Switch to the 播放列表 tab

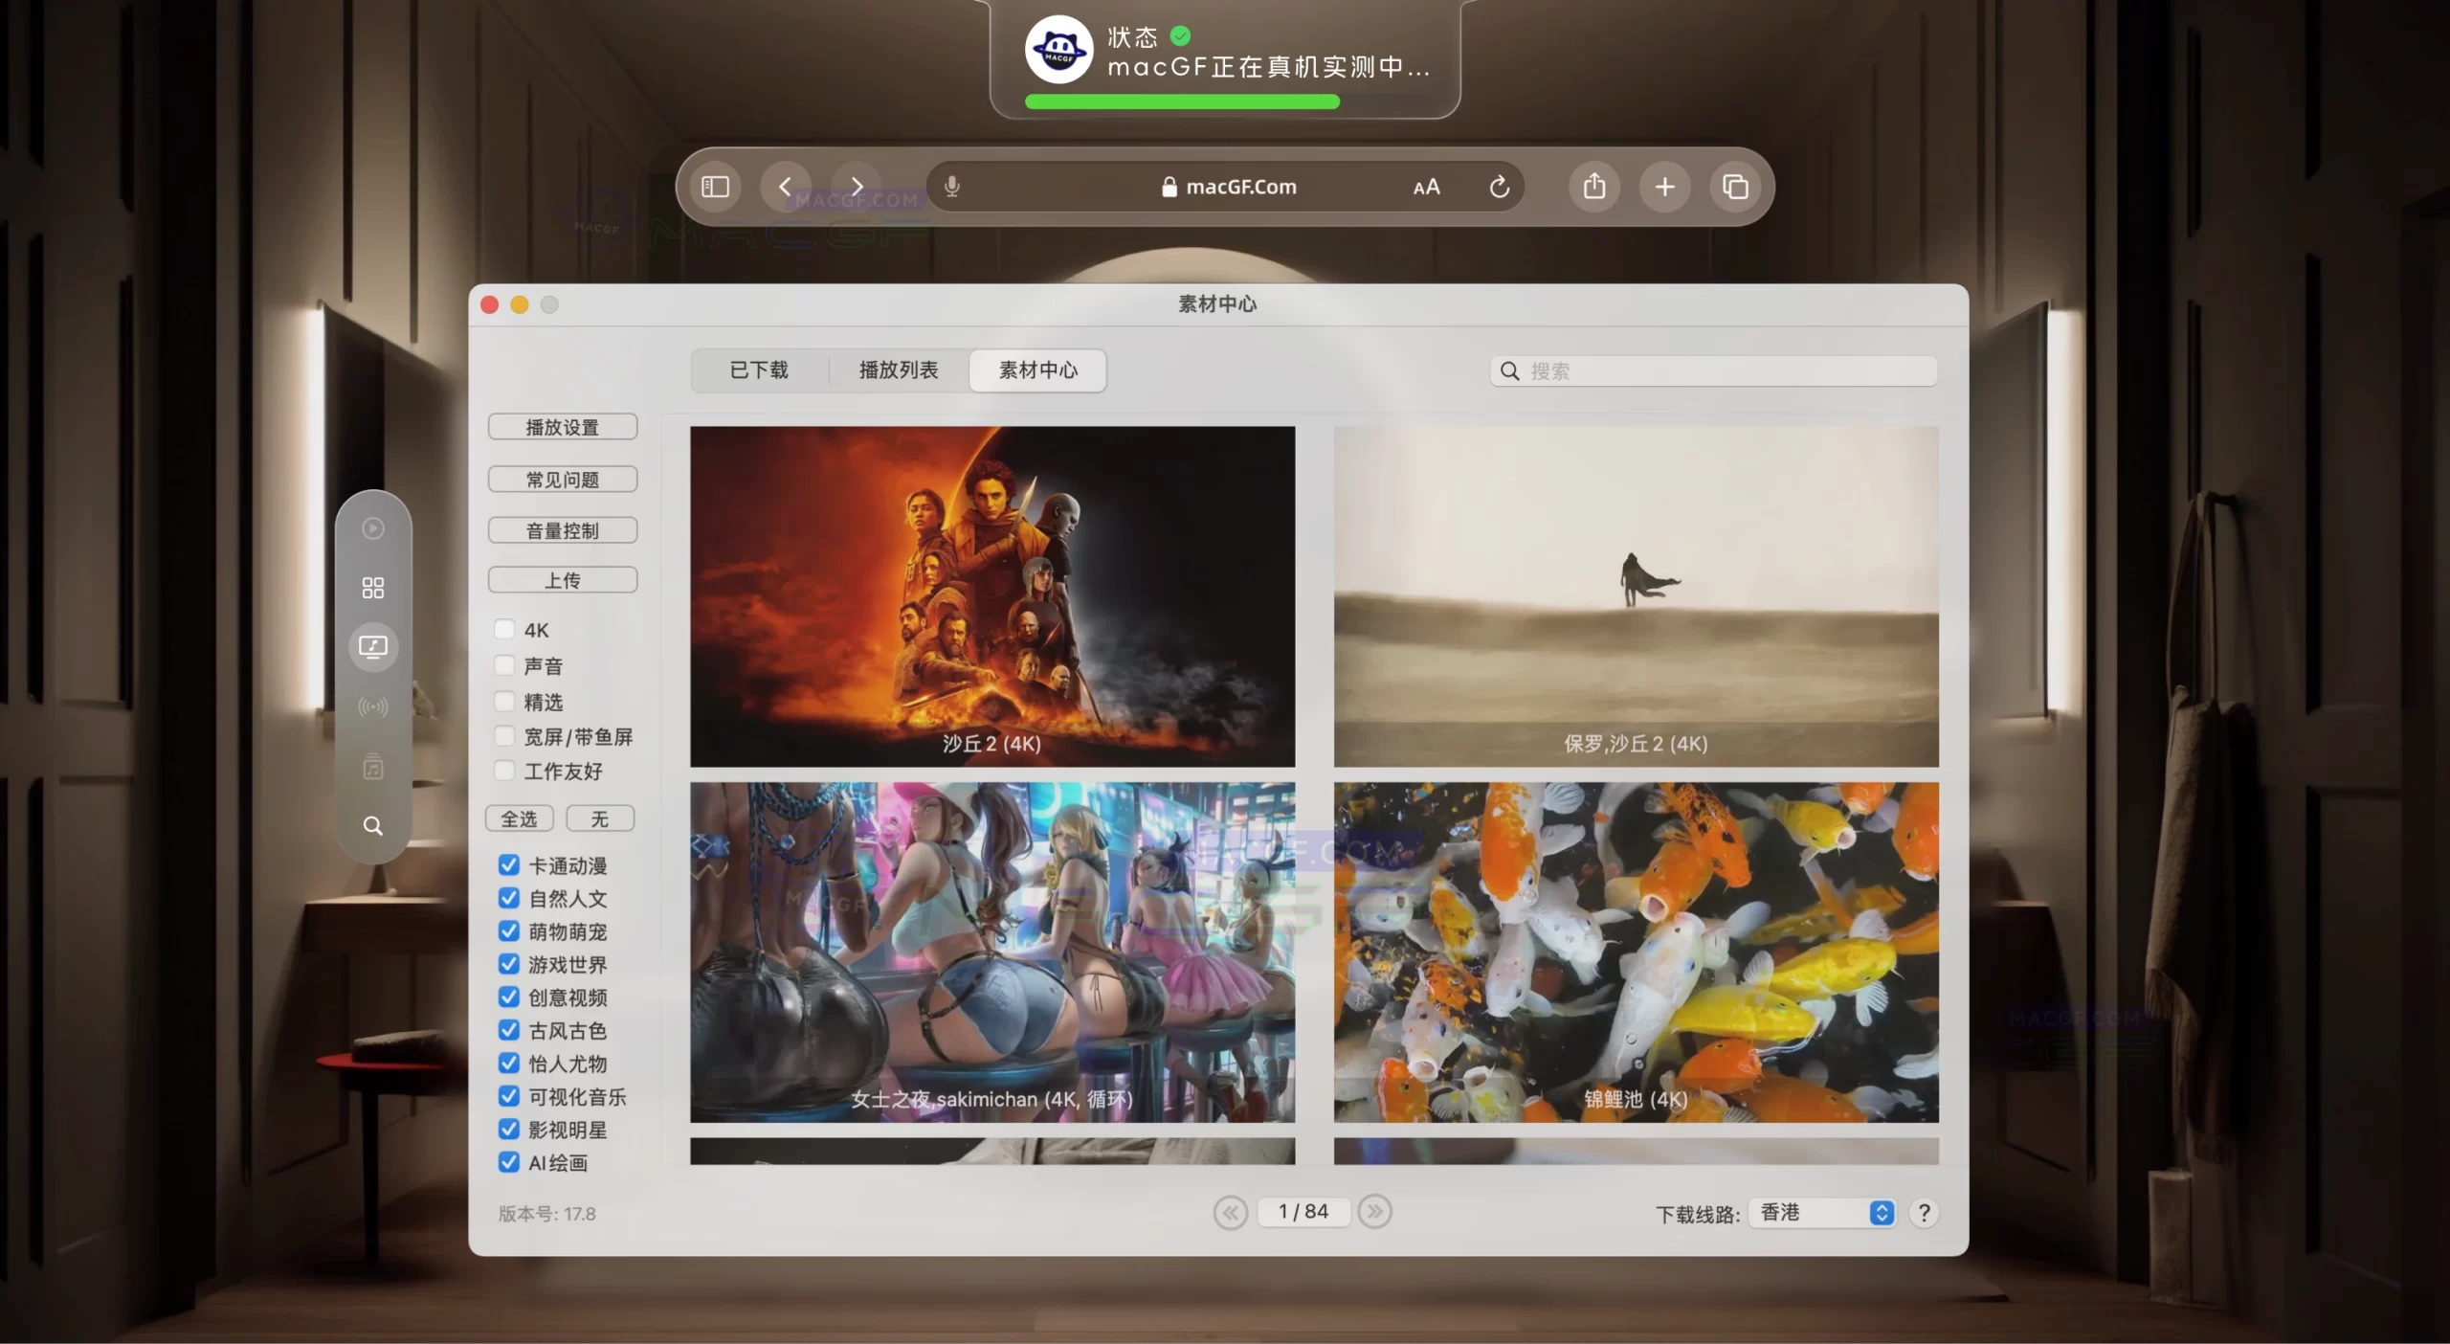point(898,370)
